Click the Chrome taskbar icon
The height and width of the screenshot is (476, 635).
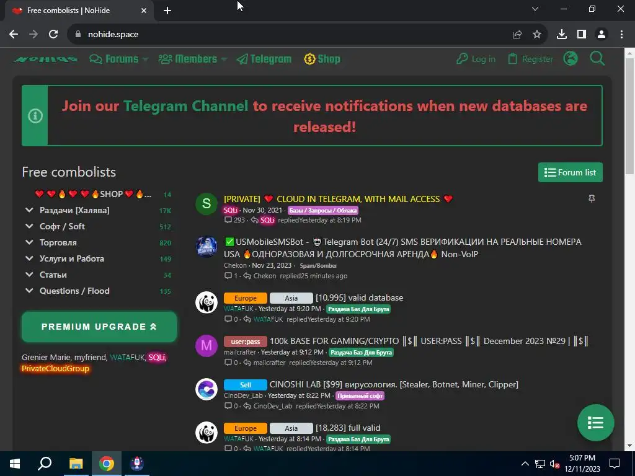[x=107, y=464]
